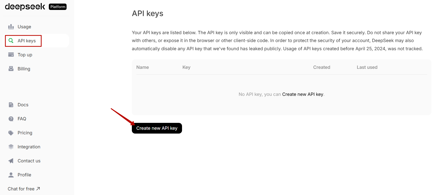Screen dimensions: 436x195
Task: Click the Contact us paper plane icon
Action: [11, 161]
